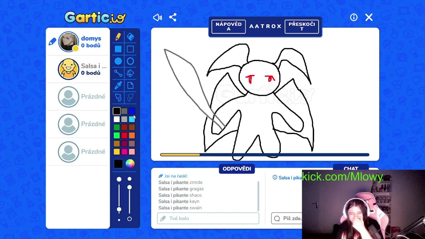Pick the black color swatch

117,111
